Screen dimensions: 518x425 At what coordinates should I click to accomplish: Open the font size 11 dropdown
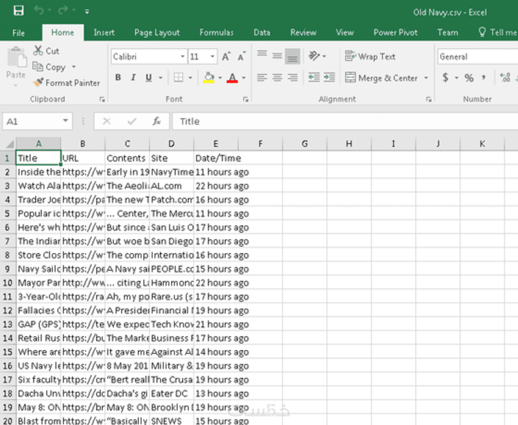click(x=212, y=56)
